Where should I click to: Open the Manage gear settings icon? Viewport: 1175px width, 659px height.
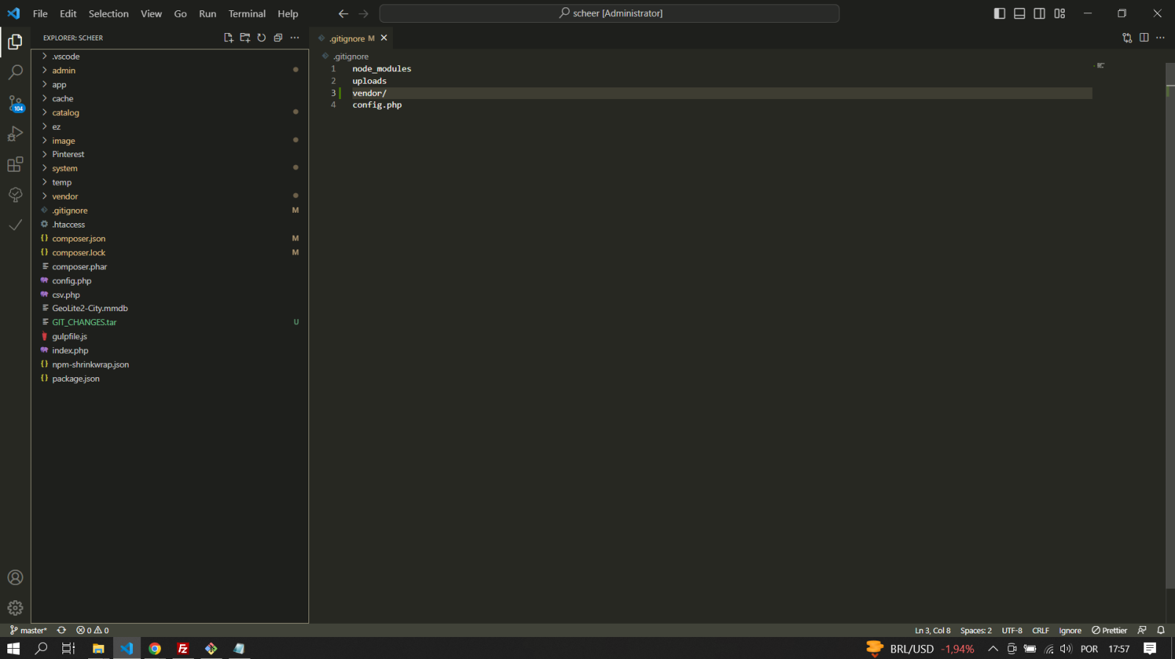(x=15, y=608)
